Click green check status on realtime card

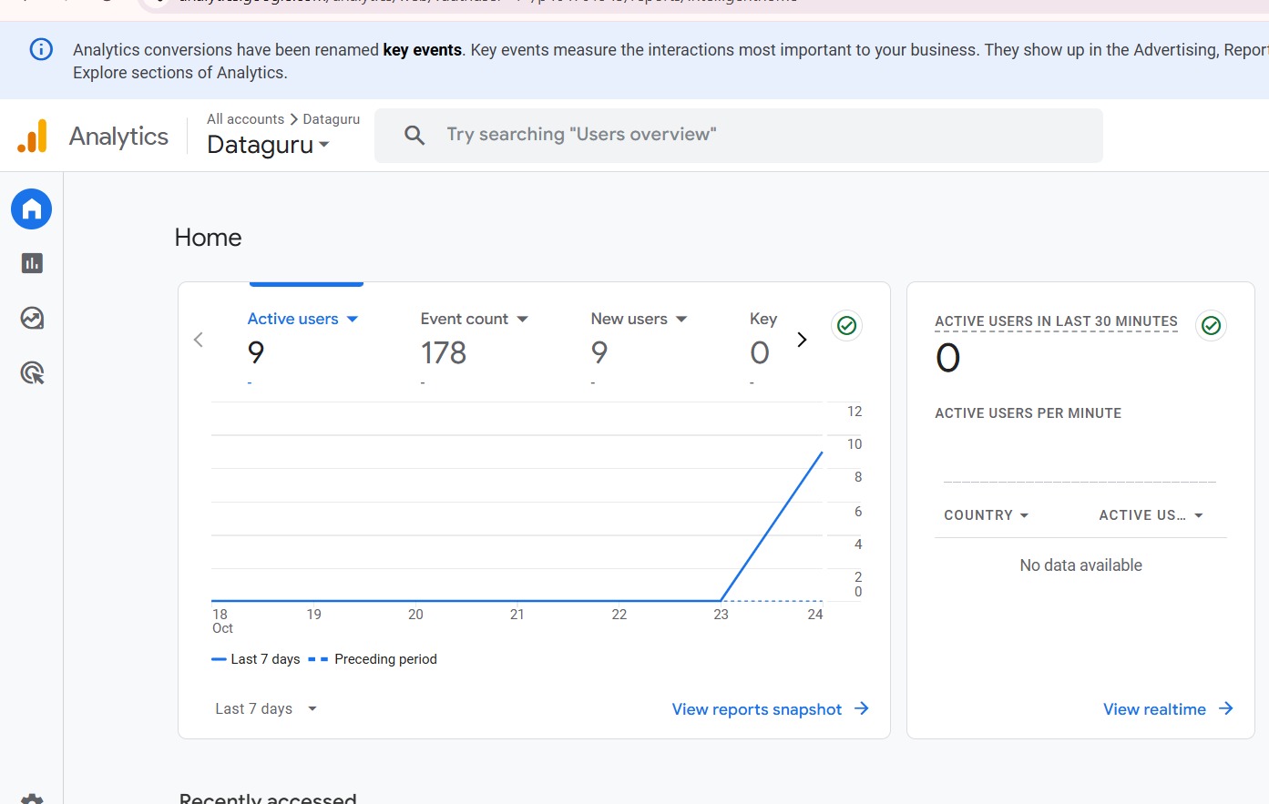click(1211, 325)
